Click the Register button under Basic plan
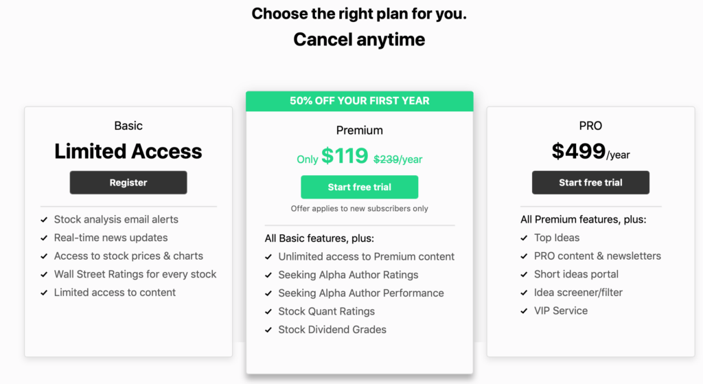The height and width of the screenshot is (384, 703). coord(128,183)
